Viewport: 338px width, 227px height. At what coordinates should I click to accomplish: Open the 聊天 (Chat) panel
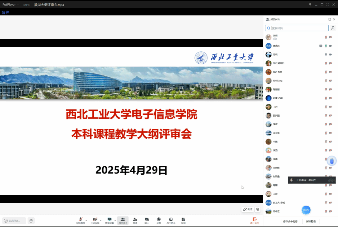click(147, 220)
